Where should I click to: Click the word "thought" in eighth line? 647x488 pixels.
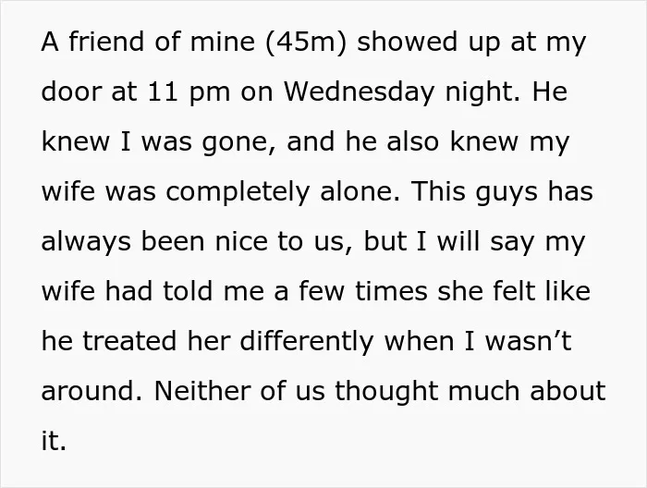(386, 392)
